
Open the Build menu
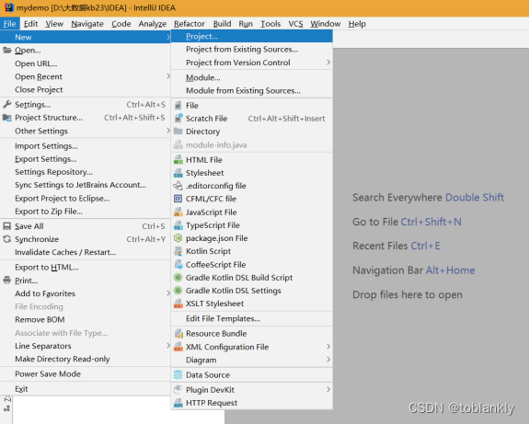[222, 24]
